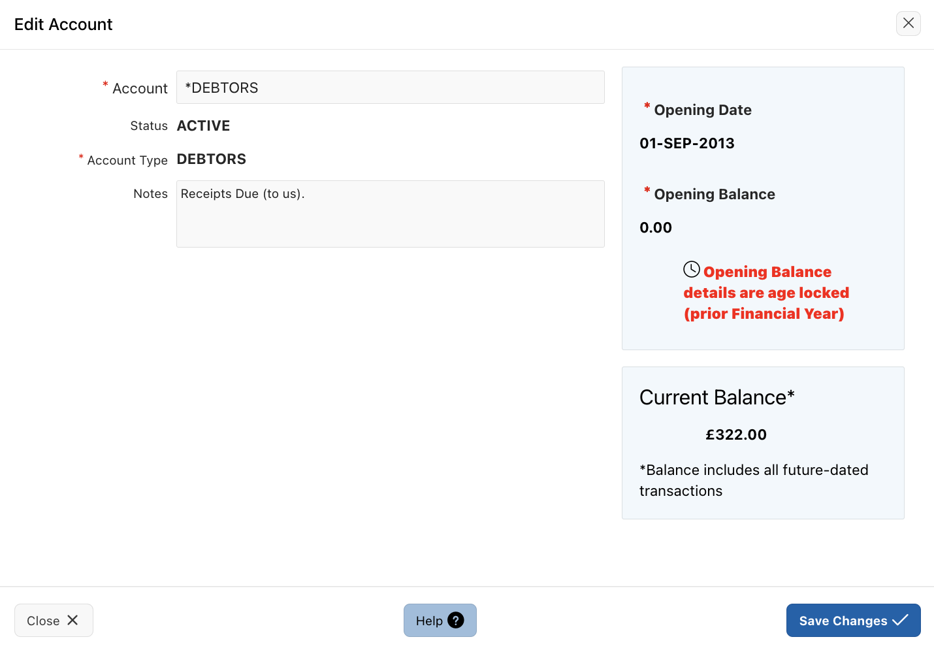Select the ACTIVE status text

(x=203, y=125)
